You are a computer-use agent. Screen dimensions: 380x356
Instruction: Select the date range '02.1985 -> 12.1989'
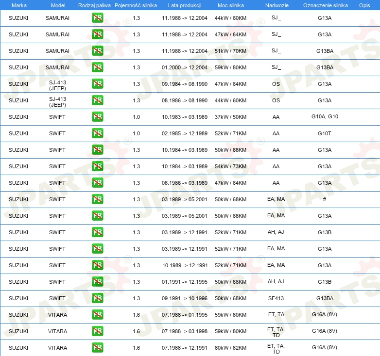pos(185,133)
